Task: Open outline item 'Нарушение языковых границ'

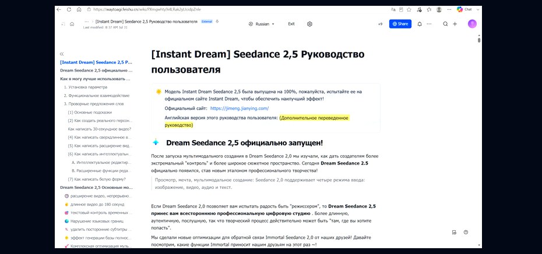Action: pyautogui.click(x=94, y=221)
